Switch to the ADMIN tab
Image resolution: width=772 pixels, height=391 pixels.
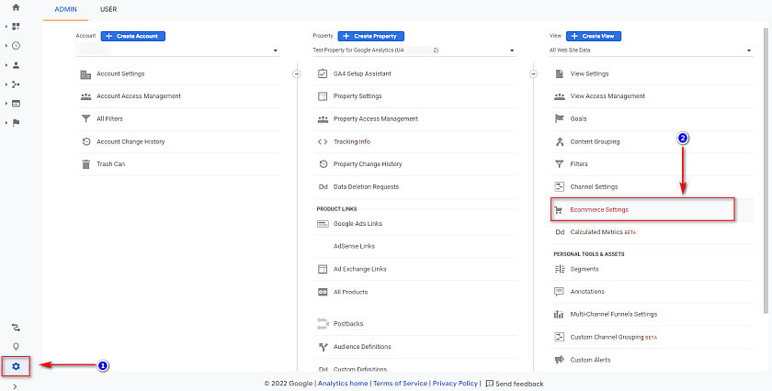click(x=65, y=9)
